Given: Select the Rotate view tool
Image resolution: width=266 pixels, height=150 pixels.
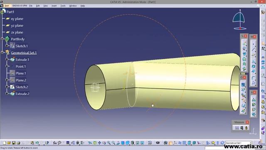Looking at the screenshot, I should [104, 143].
